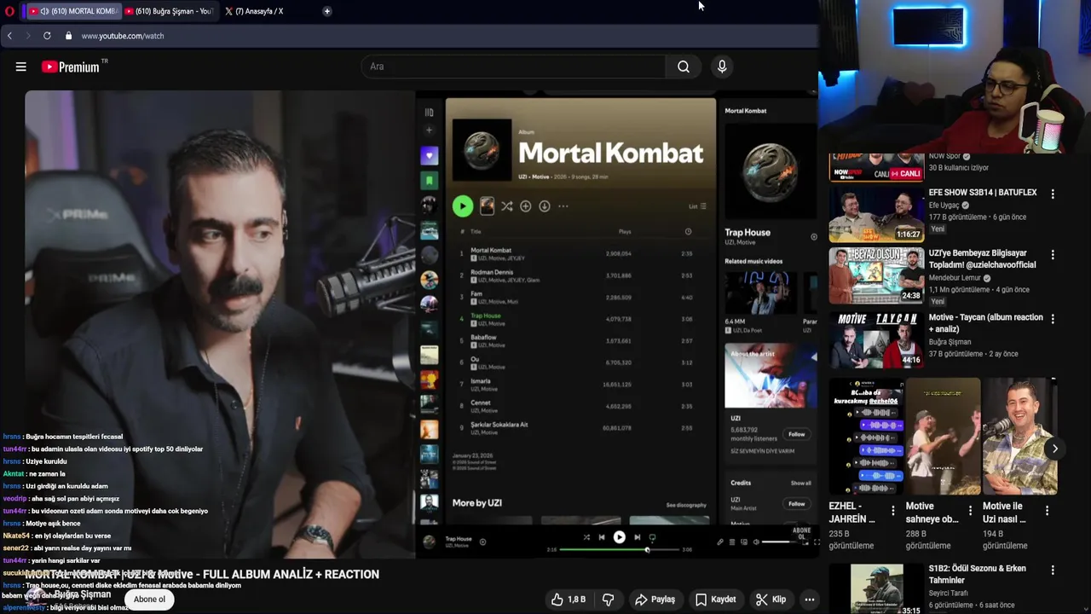Dislike the video with thumbs-down
The image size is (1091, 614).
pos(608,600)
